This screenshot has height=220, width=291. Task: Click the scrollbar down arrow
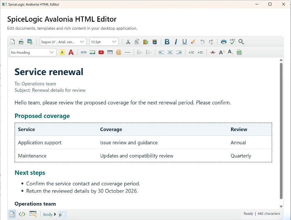(281, 207)
